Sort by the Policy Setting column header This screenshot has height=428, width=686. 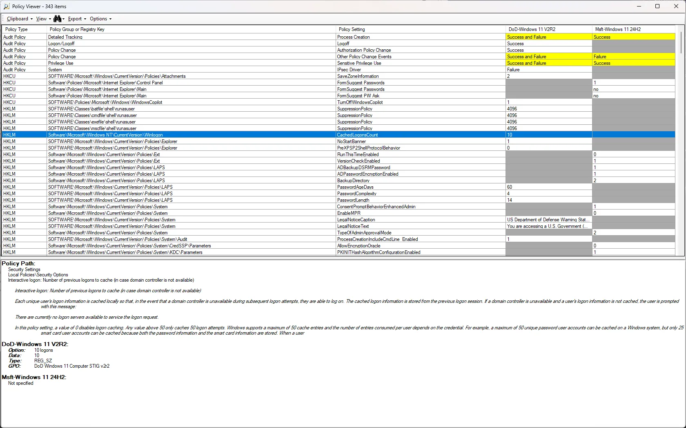click(x=421, y=29)
